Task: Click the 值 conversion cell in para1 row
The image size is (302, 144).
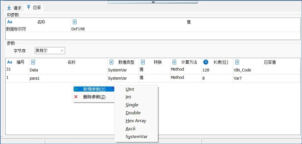Action: [x=155, y=78]
